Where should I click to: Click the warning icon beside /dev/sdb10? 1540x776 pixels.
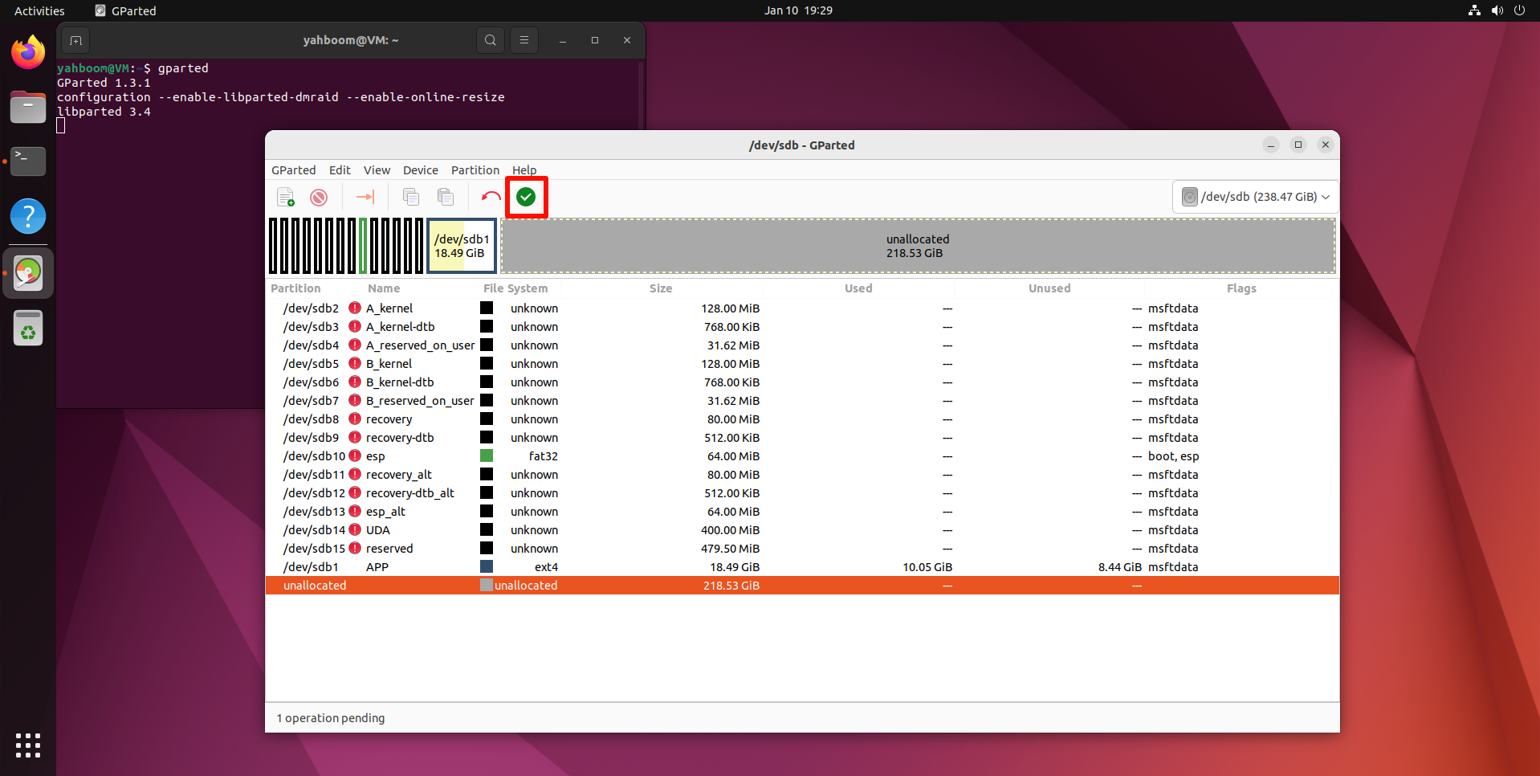coord(355,455)
